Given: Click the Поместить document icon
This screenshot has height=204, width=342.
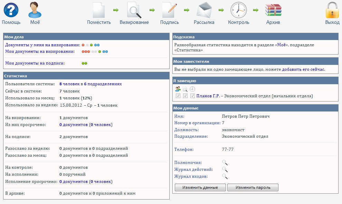Looking at the screenshot, I should coord(99,10).
